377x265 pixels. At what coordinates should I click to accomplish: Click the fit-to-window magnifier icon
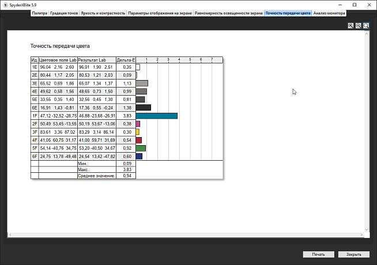366,26
